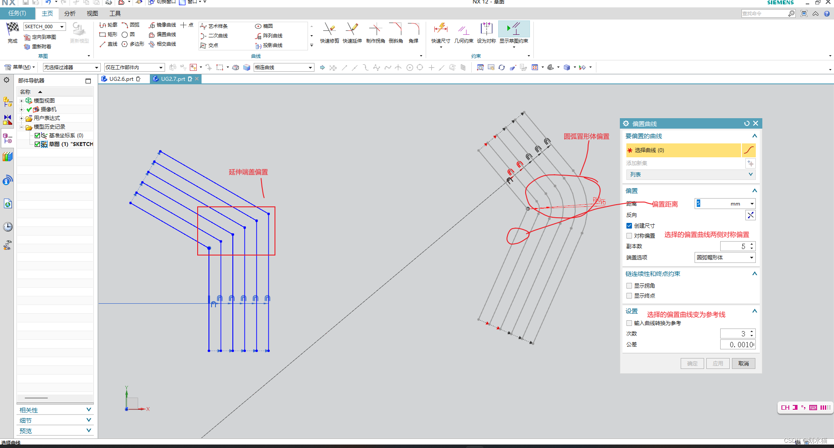The width and height of the screenshot is (834, 448).
Task: Click the Offset Curve ribbon tool
Action: click(x=162, y=34)
